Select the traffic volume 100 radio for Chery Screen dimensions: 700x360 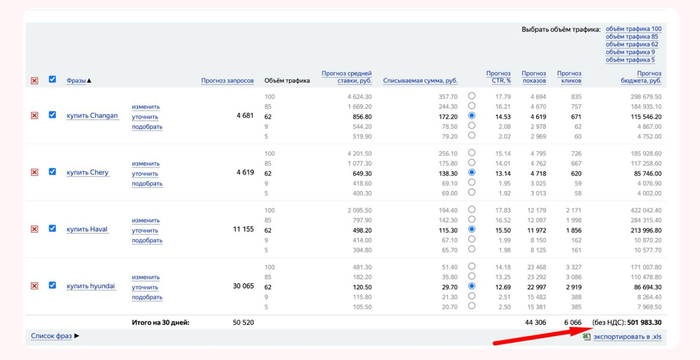pos(471,153)
